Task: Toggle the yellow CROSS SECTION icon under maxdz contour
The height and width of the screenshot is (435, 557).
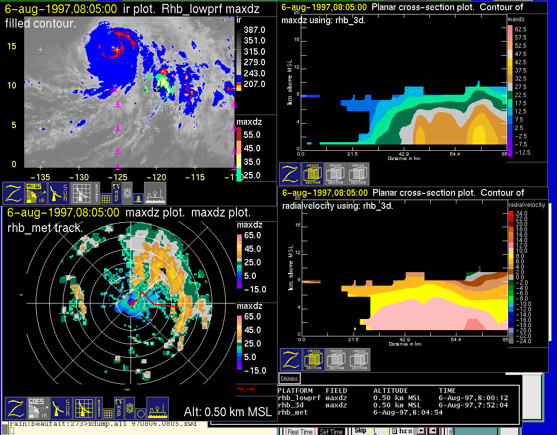Action: tap(313, 174)
